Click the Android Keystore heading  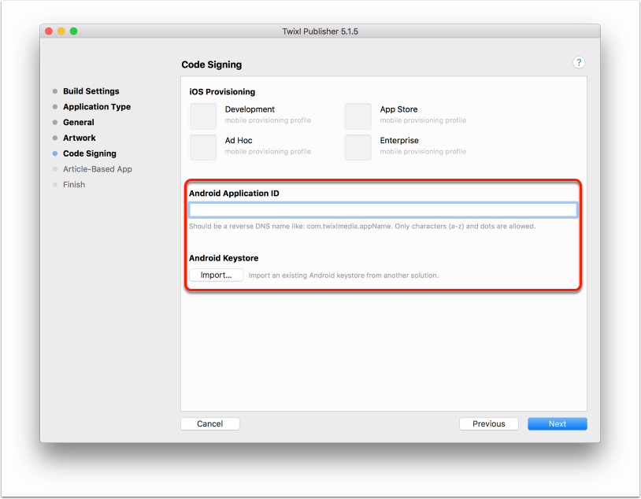[x=224, y=258]
